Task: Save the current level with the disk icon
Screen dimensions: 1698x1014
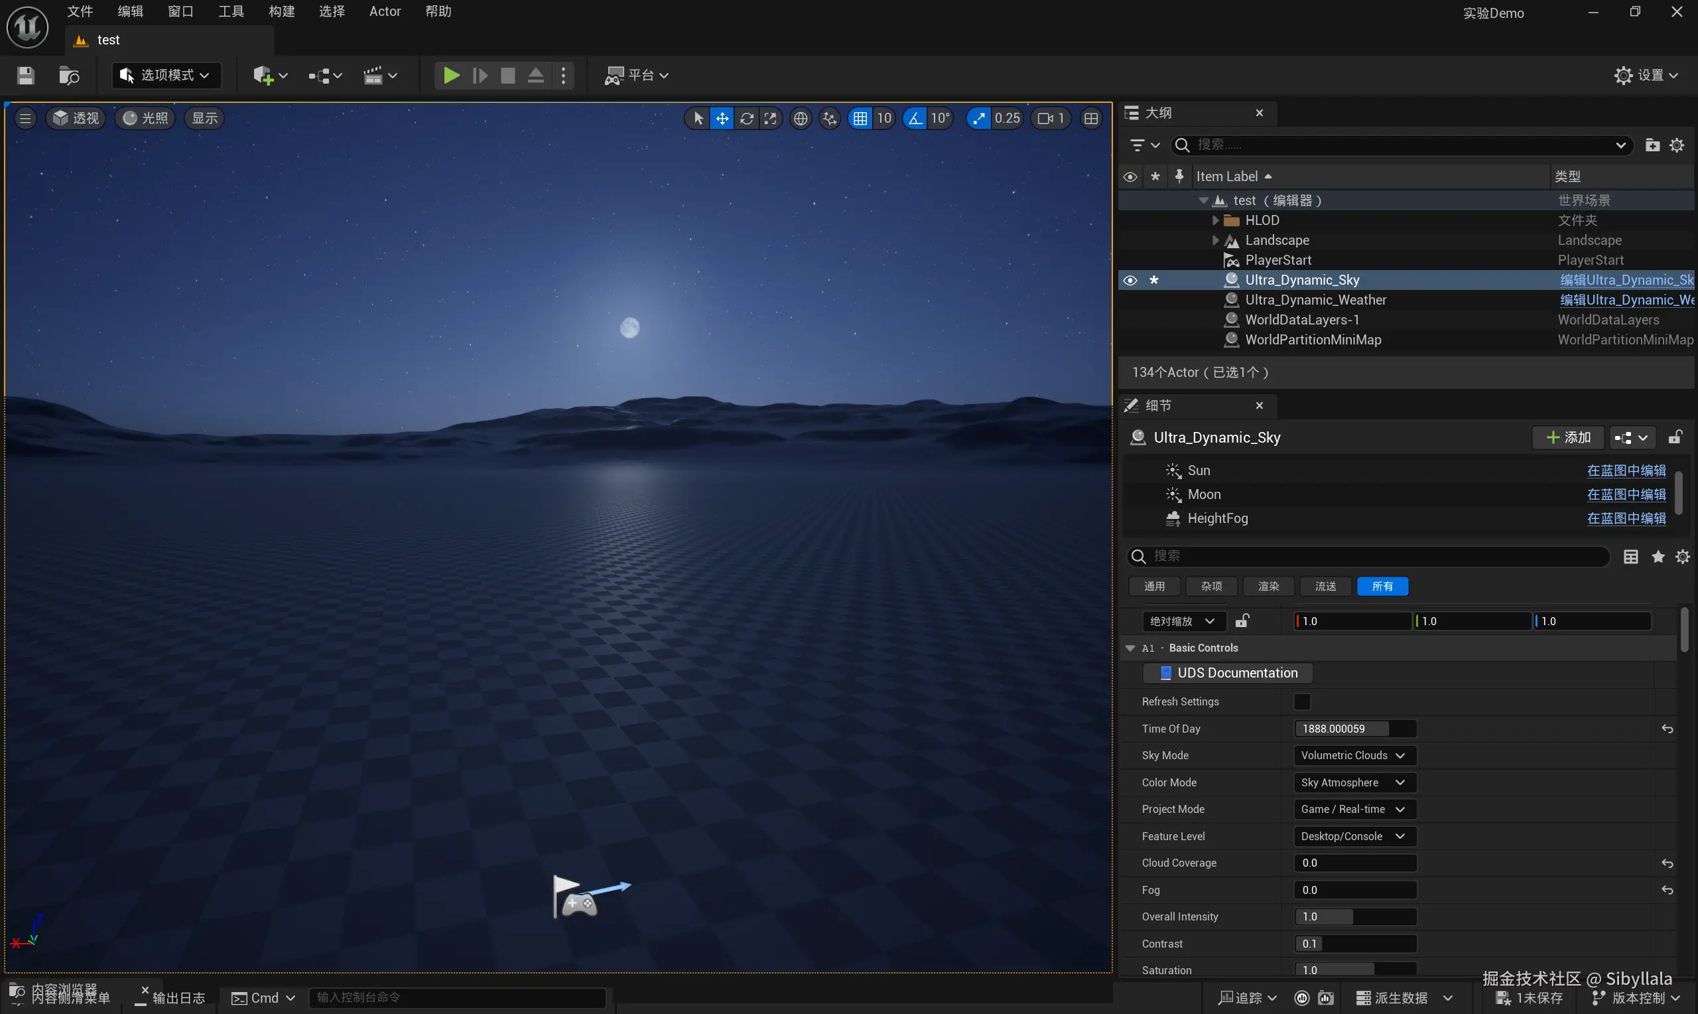Action: click(x=25, y=75)
